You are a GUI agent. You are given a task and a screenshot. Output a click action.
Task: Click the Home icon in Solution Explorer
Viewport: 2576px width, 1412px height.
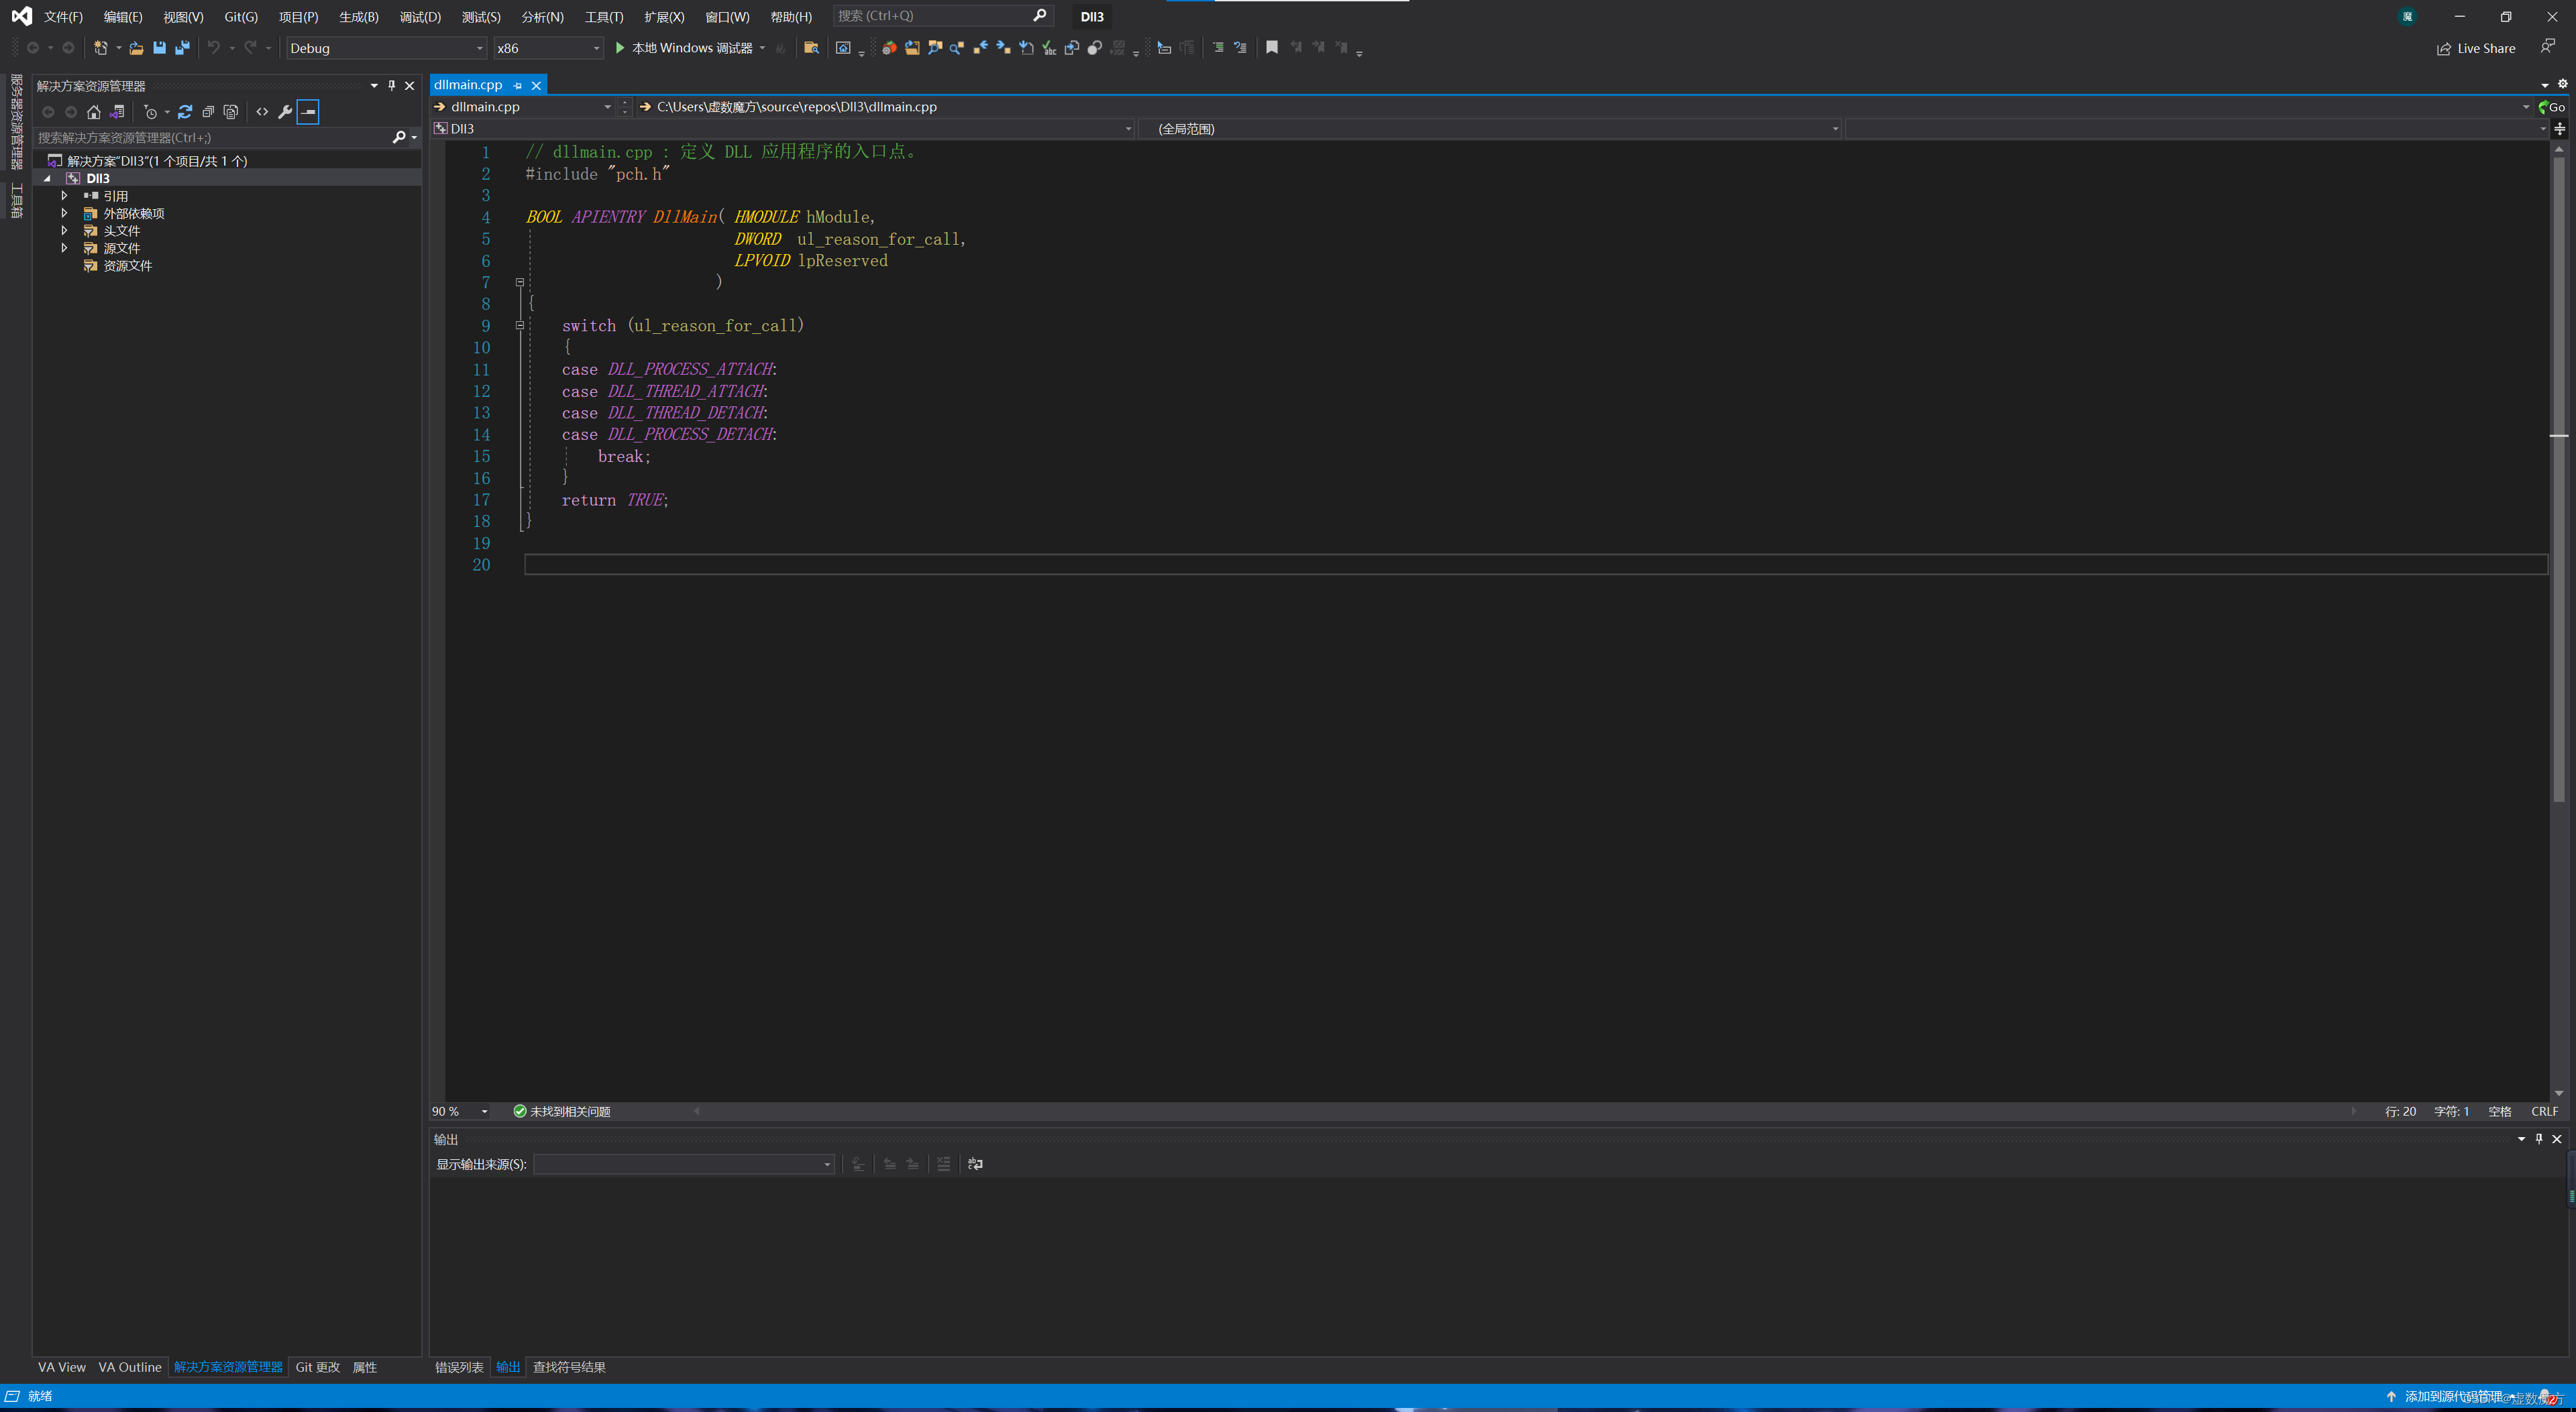(x=94, y=112)
